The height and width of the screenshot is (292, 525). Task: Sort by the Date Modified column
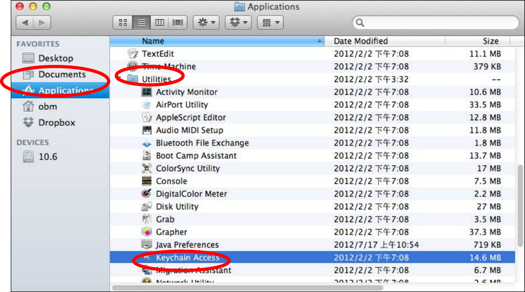[x=384, y=41]
